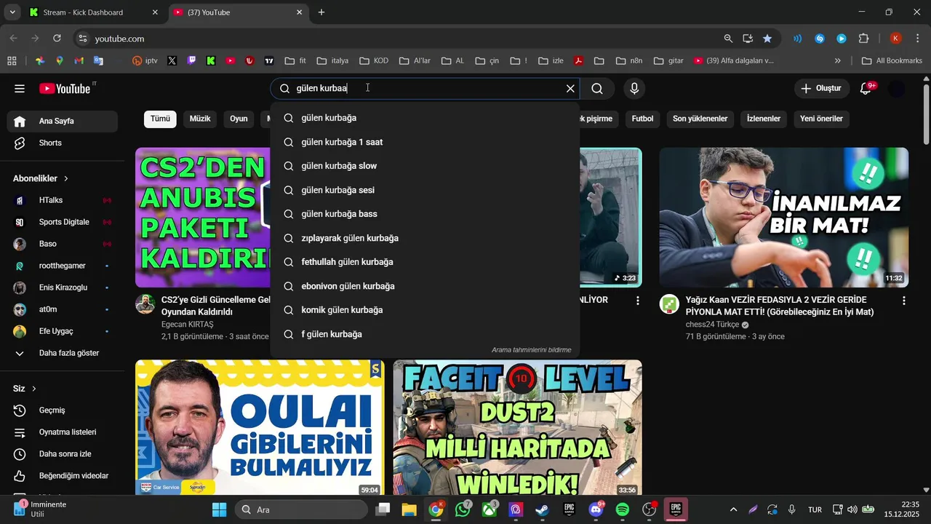
Task: Choose the suggestion gülen kurbağa sesi
Action: coord(425,190)
